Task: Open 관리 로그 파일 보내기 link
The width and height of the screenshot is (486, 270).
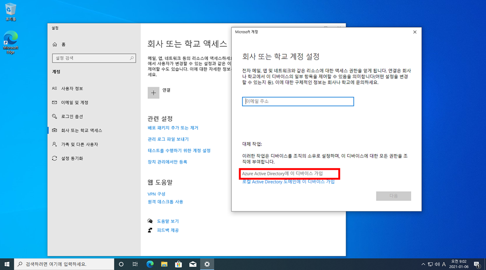Action: coord(168,139)
